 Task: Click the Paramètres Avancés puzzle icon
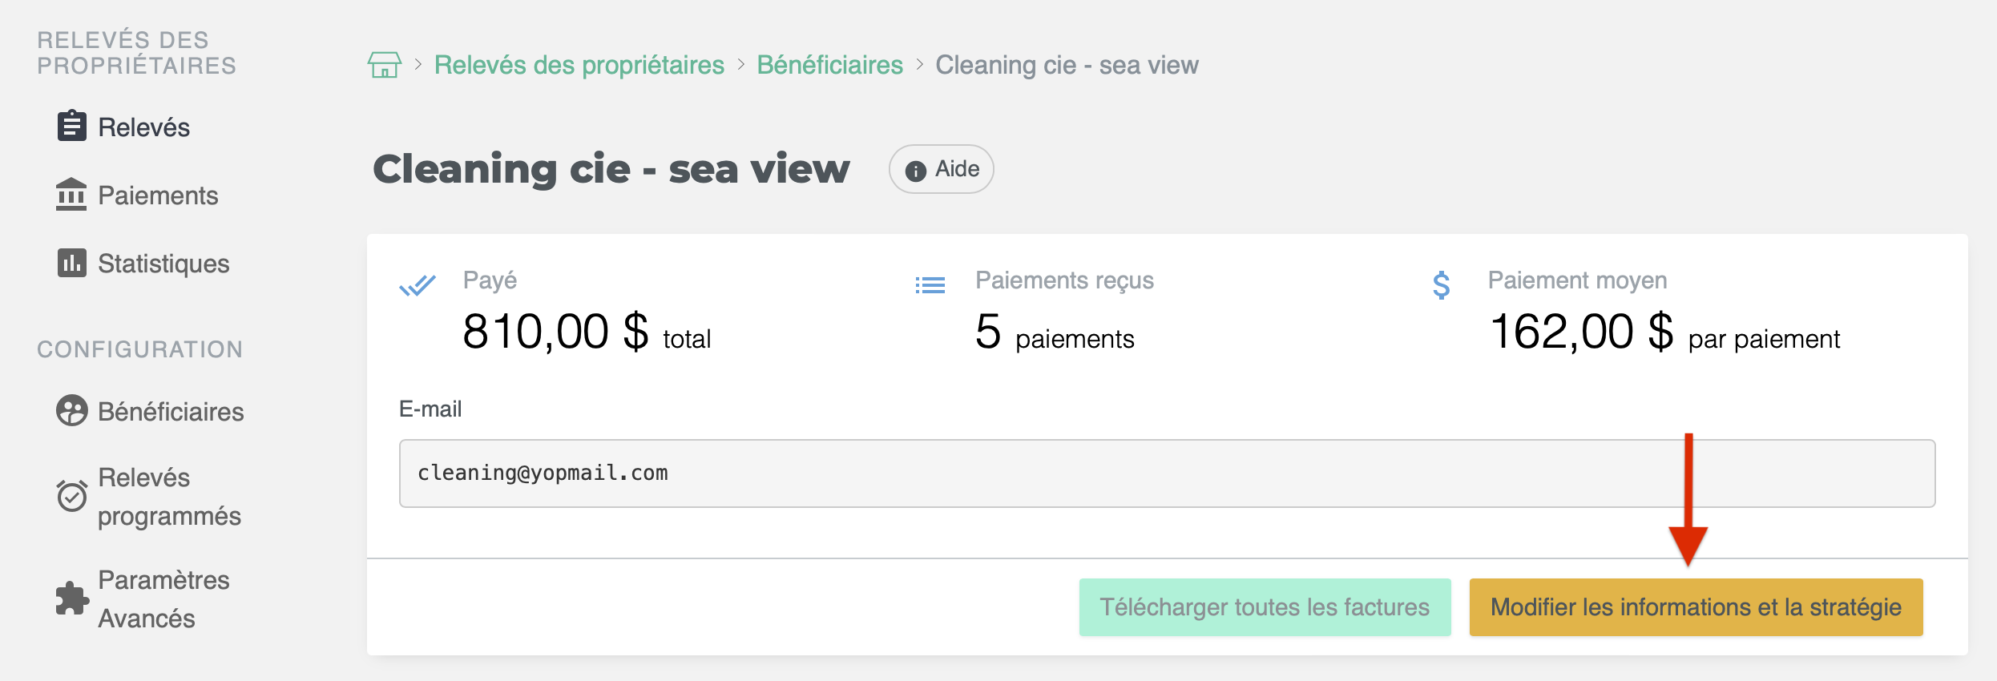click(71, 598)
